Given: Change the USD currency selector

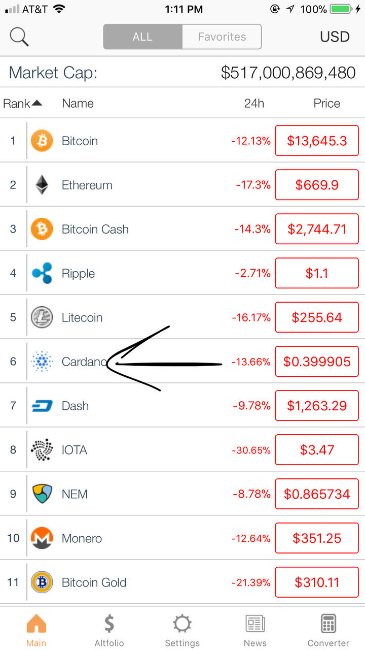Looking at the screenshot, I should coord(335,37).
